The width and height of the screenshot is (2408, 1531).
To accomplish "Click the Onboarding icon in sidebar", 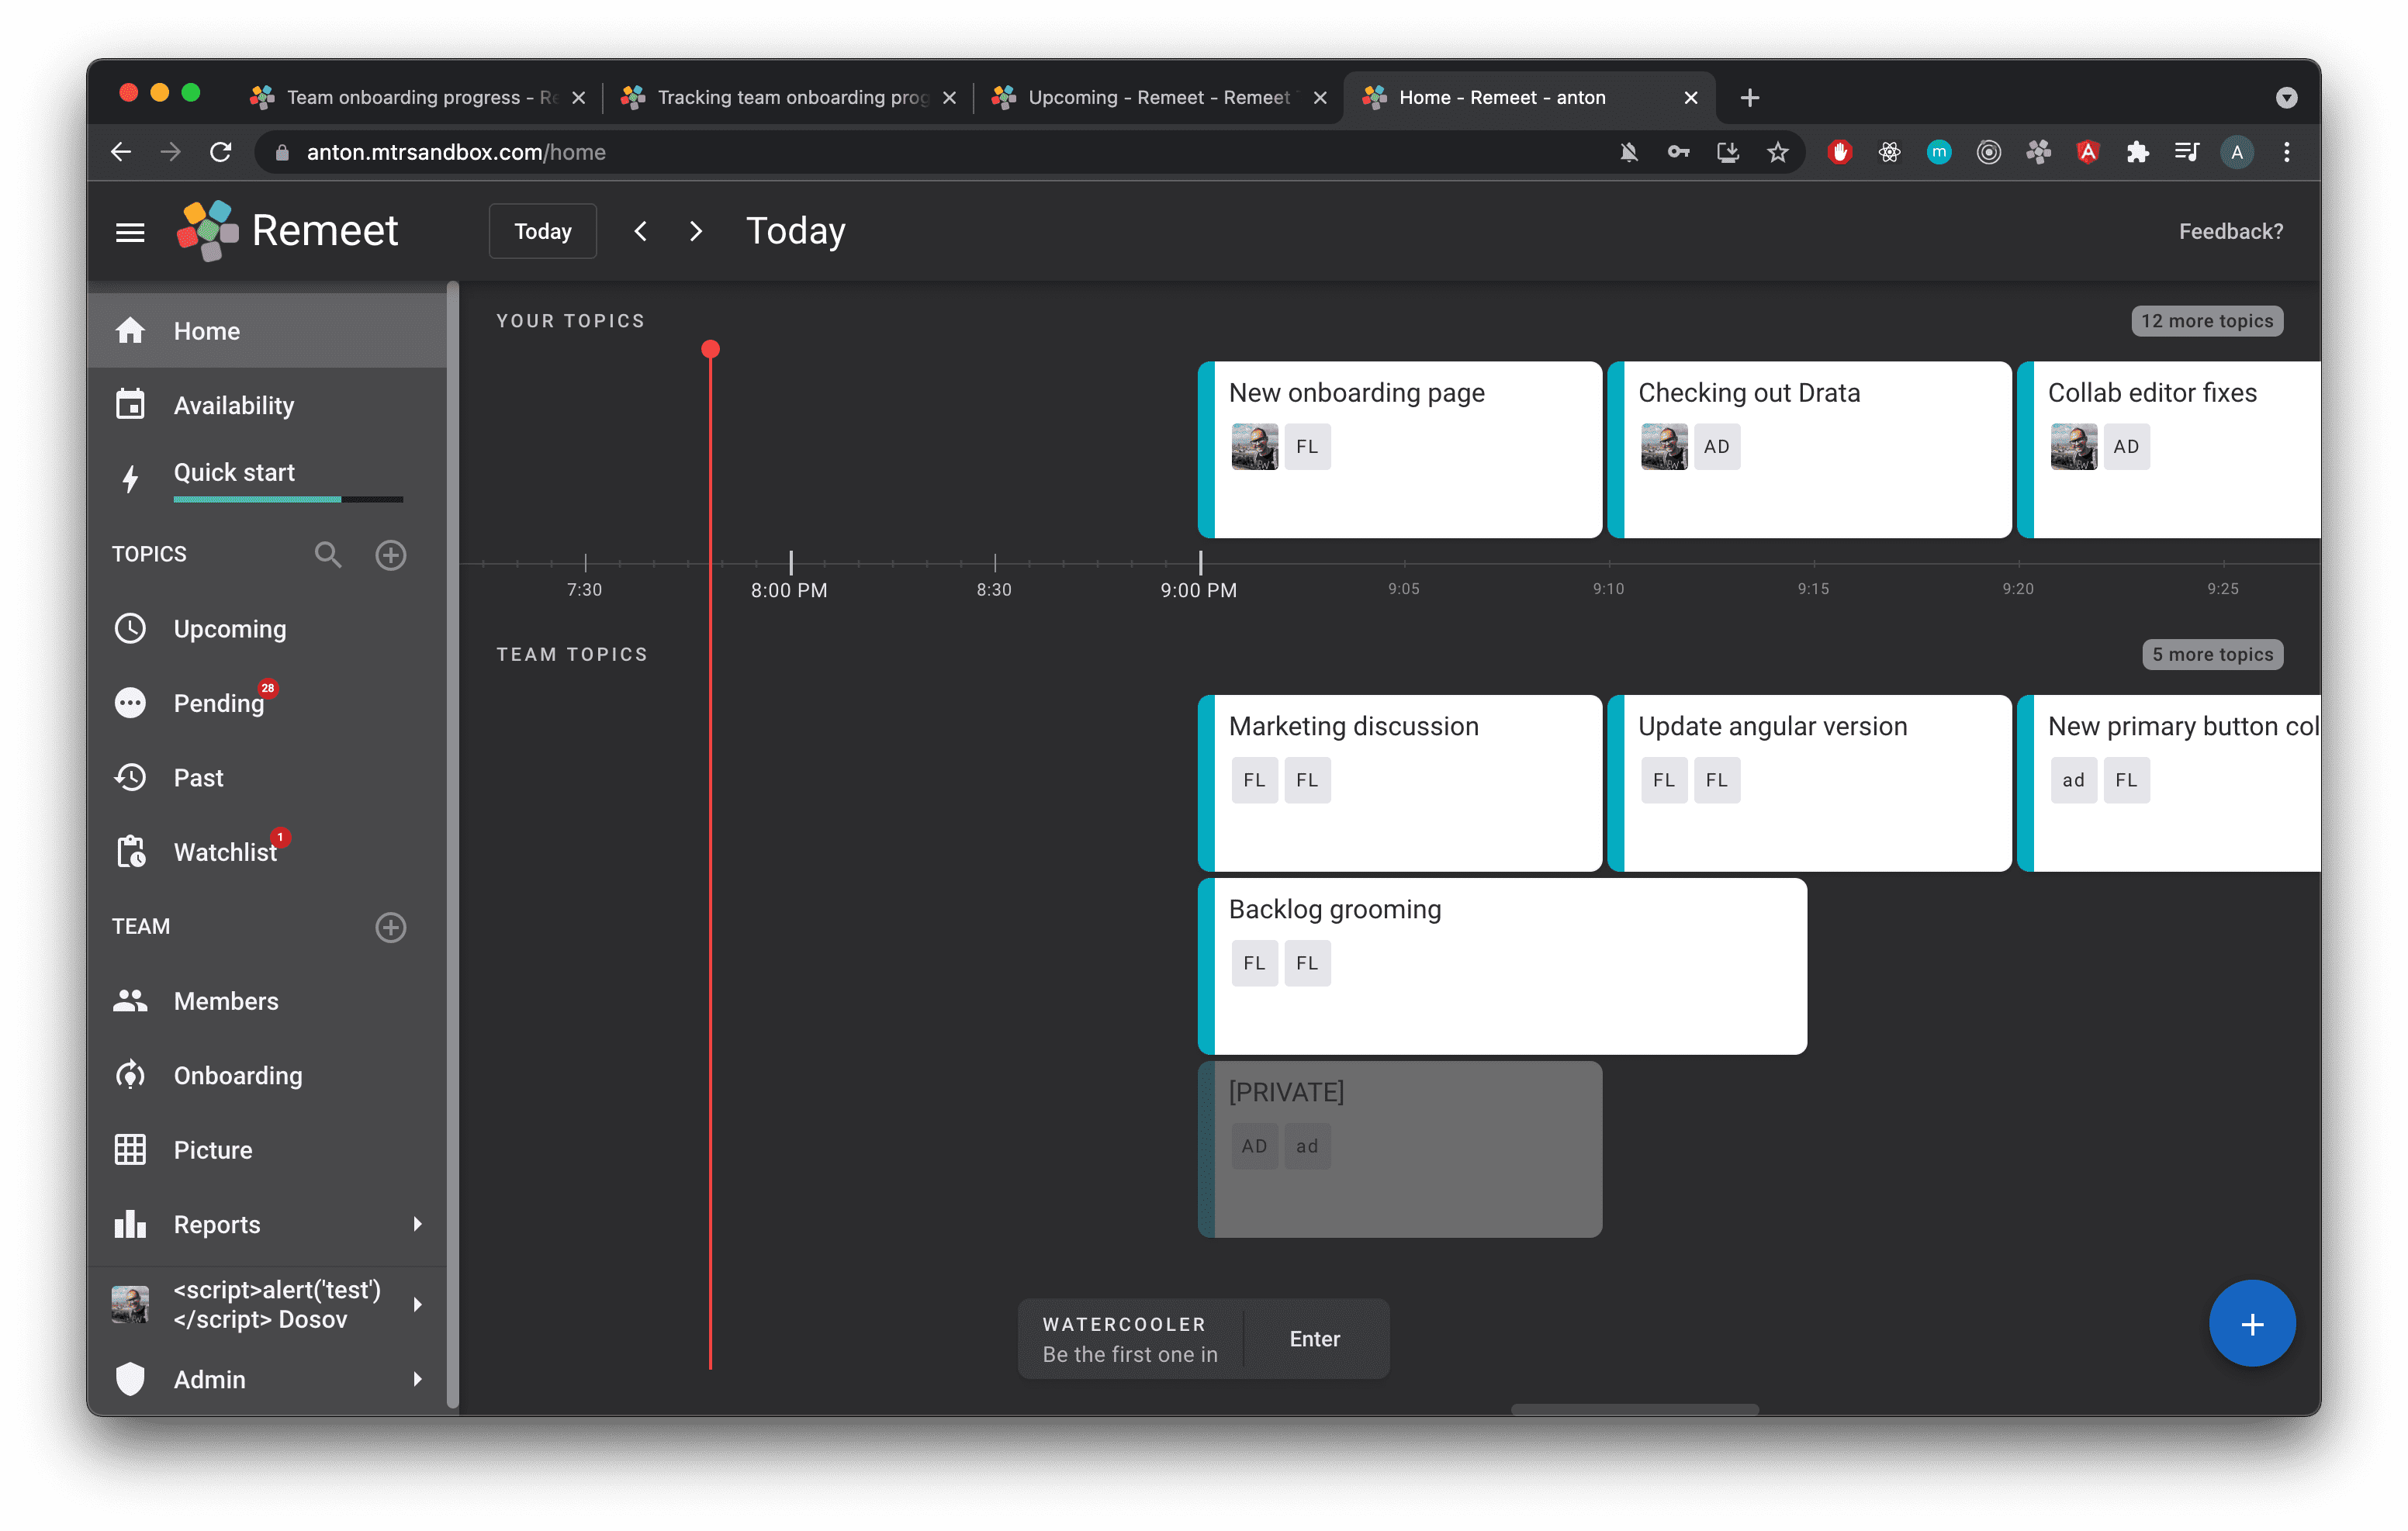I will [131, 1075].
